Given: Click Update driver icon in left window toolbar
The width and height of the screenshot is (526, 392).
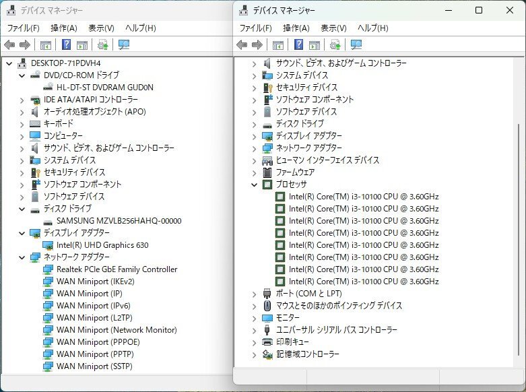Looking at the screenshot, I should pyautogui.click(x=102, y=44).
